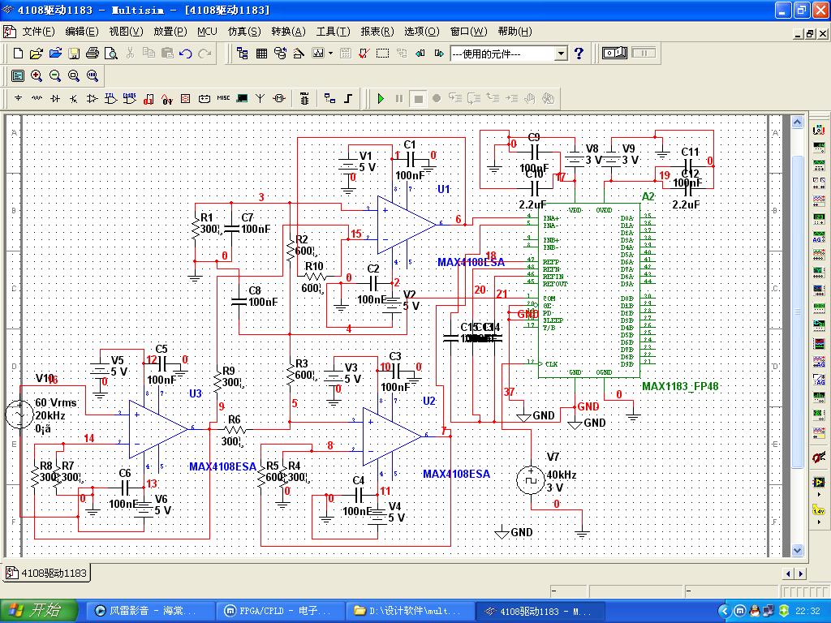Place a diode component

tap(55, 98)
